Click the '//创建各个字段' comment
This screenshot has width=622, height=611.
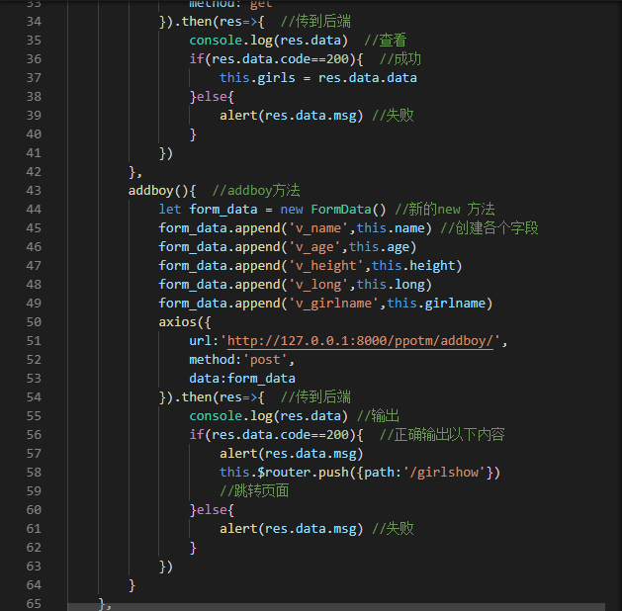[489, 228]
